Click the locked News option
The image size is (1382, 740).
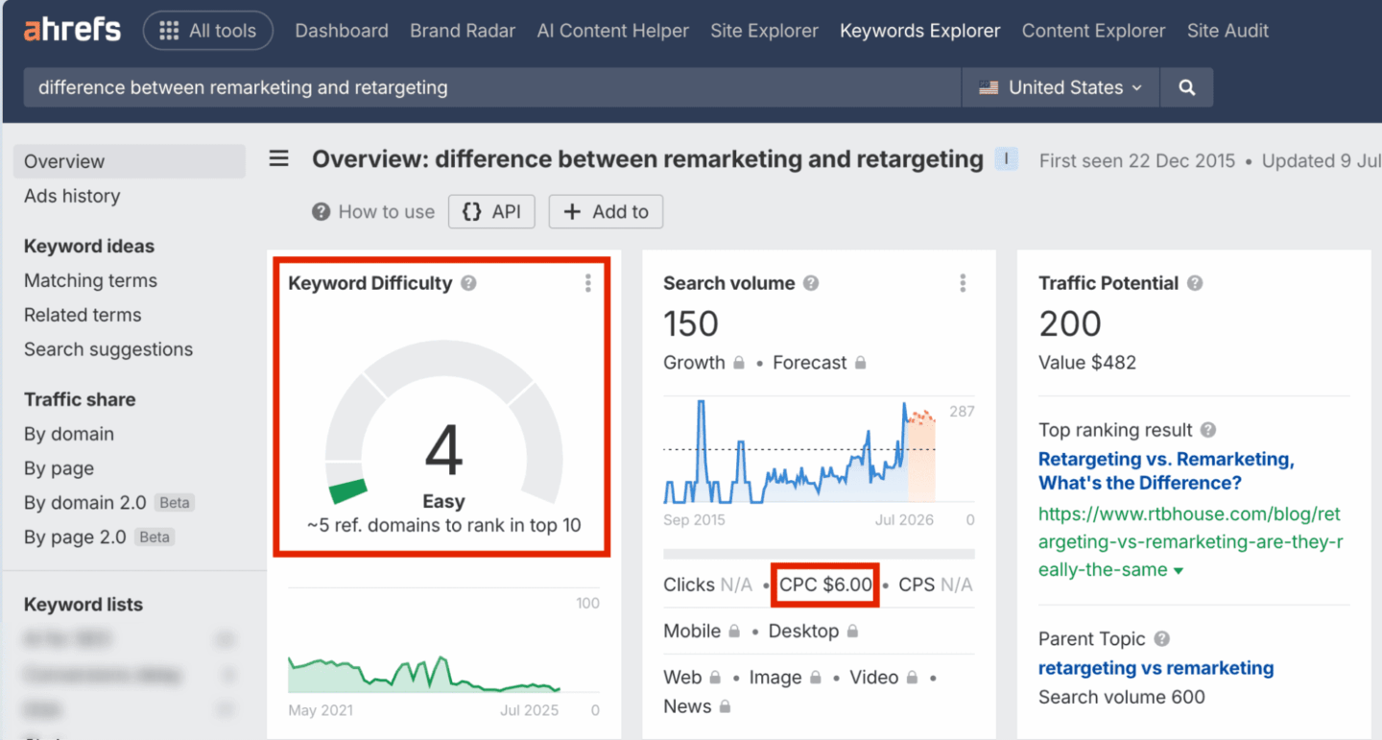(x=697, y=706)
